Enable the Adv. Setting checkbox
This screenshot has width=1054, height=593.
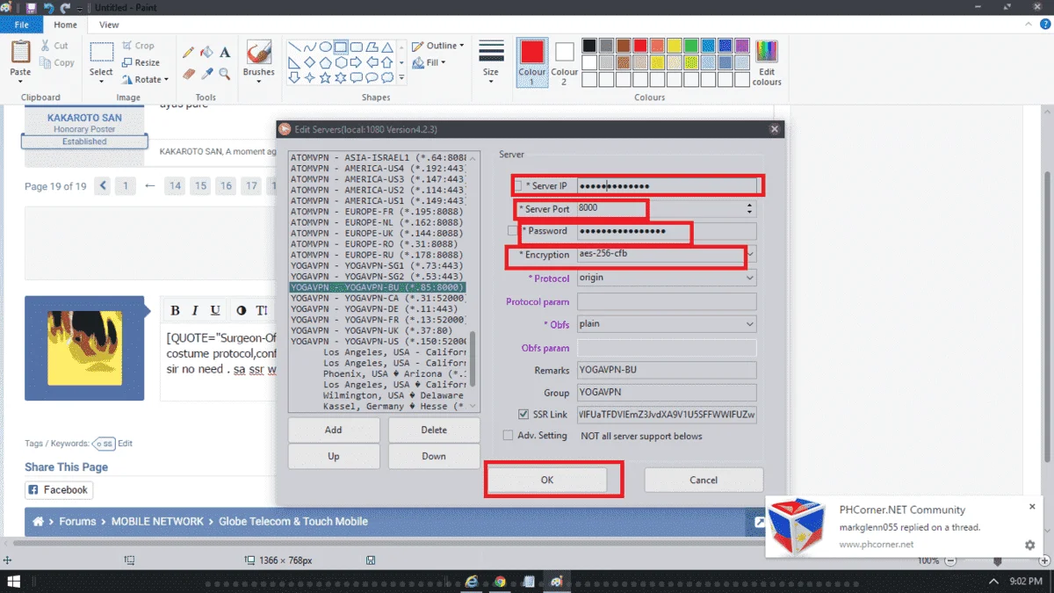(x=508, y=436)
